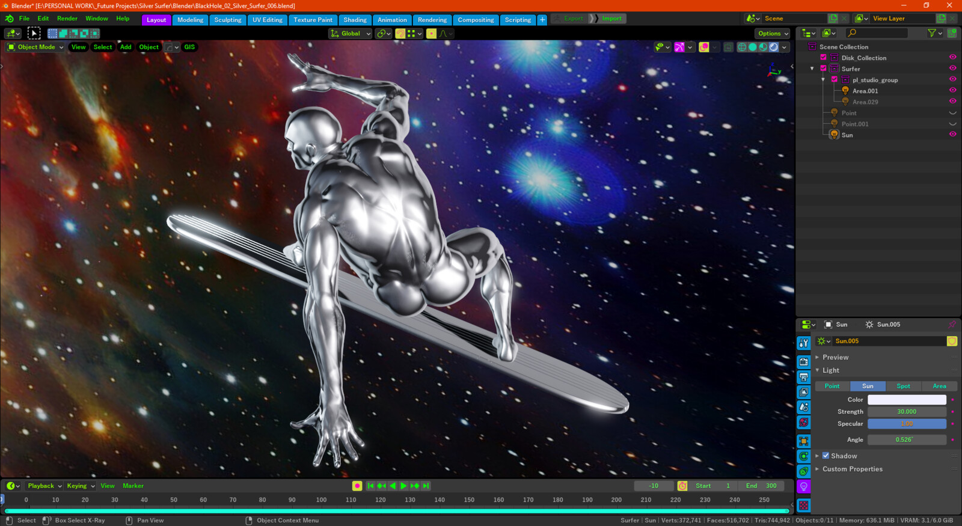The width and height of the screenshot is (962, 526).
Task: Expand the Preview panel
Action: (x=835, y=357)
